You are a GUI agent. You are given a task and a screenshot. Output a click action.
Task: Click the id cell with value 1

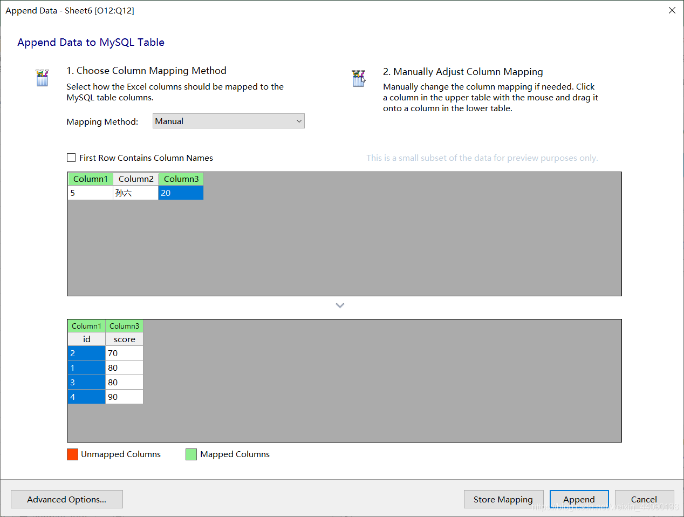coord(86,368)
